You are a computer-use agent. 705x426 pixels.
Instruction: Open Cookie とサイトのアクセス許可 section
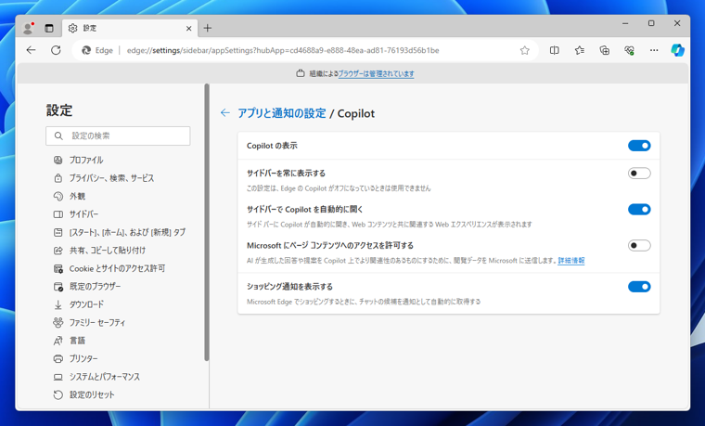pos(118,268)
